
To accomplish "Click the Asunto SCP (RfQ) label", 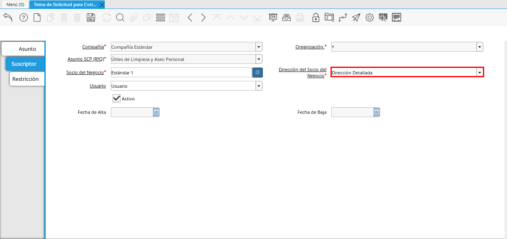I will (86, 59).
